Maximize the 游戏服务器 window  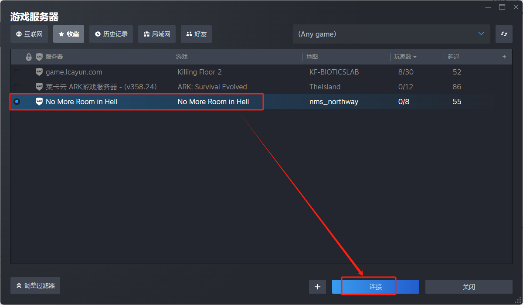click(x=502, y=7)
